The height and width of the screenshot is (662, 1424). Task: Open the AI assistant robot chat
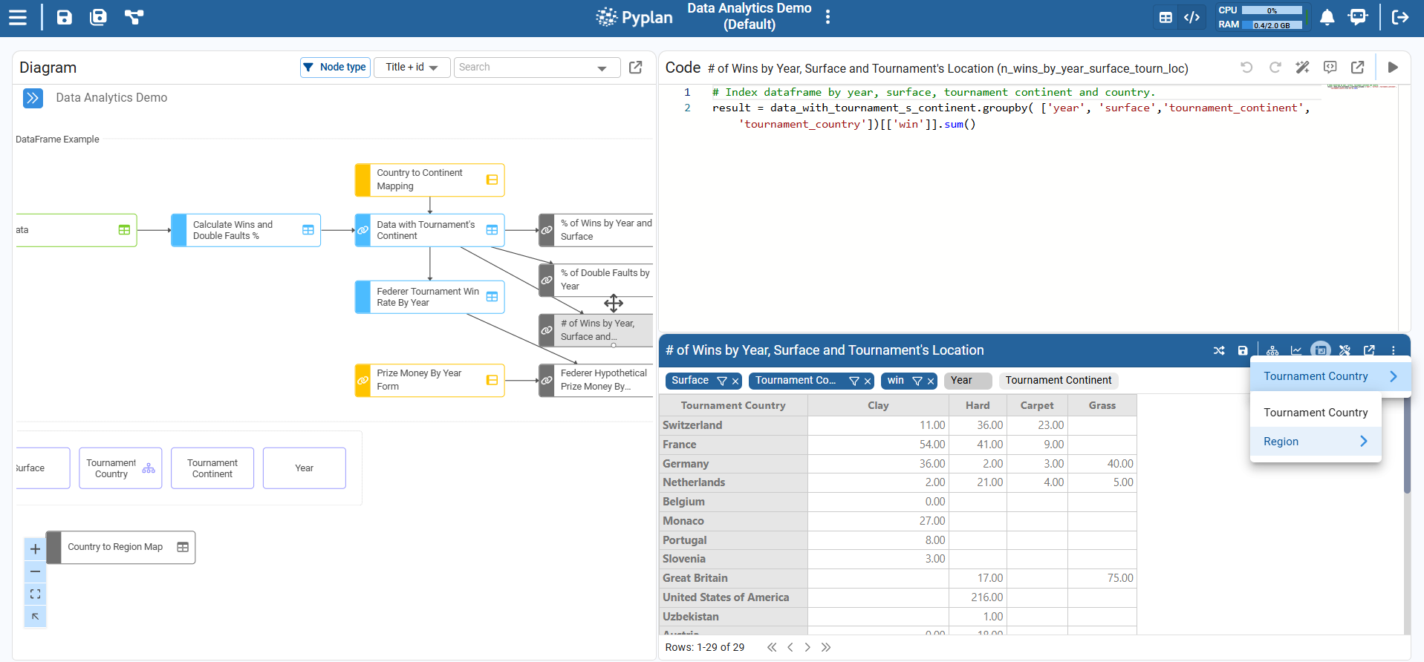pos(1357,17)
